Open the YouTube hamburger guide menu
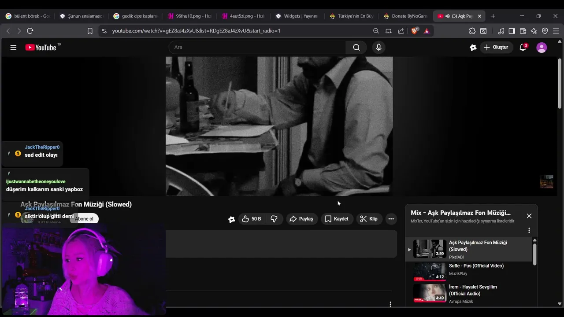Viewport: 564px width, 317px height. (13, 48)
